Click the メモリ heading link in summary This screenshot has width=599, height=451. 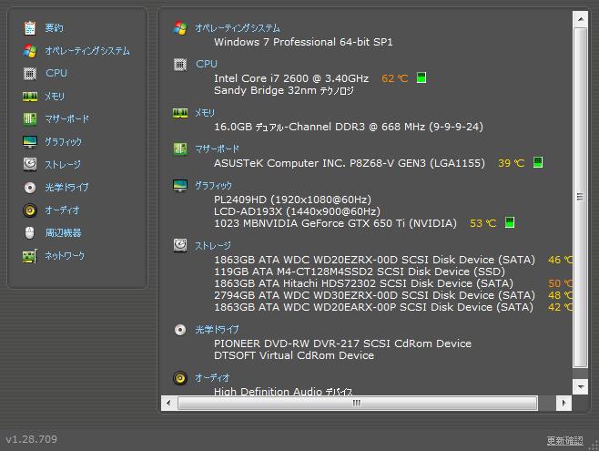pos(205,113)
